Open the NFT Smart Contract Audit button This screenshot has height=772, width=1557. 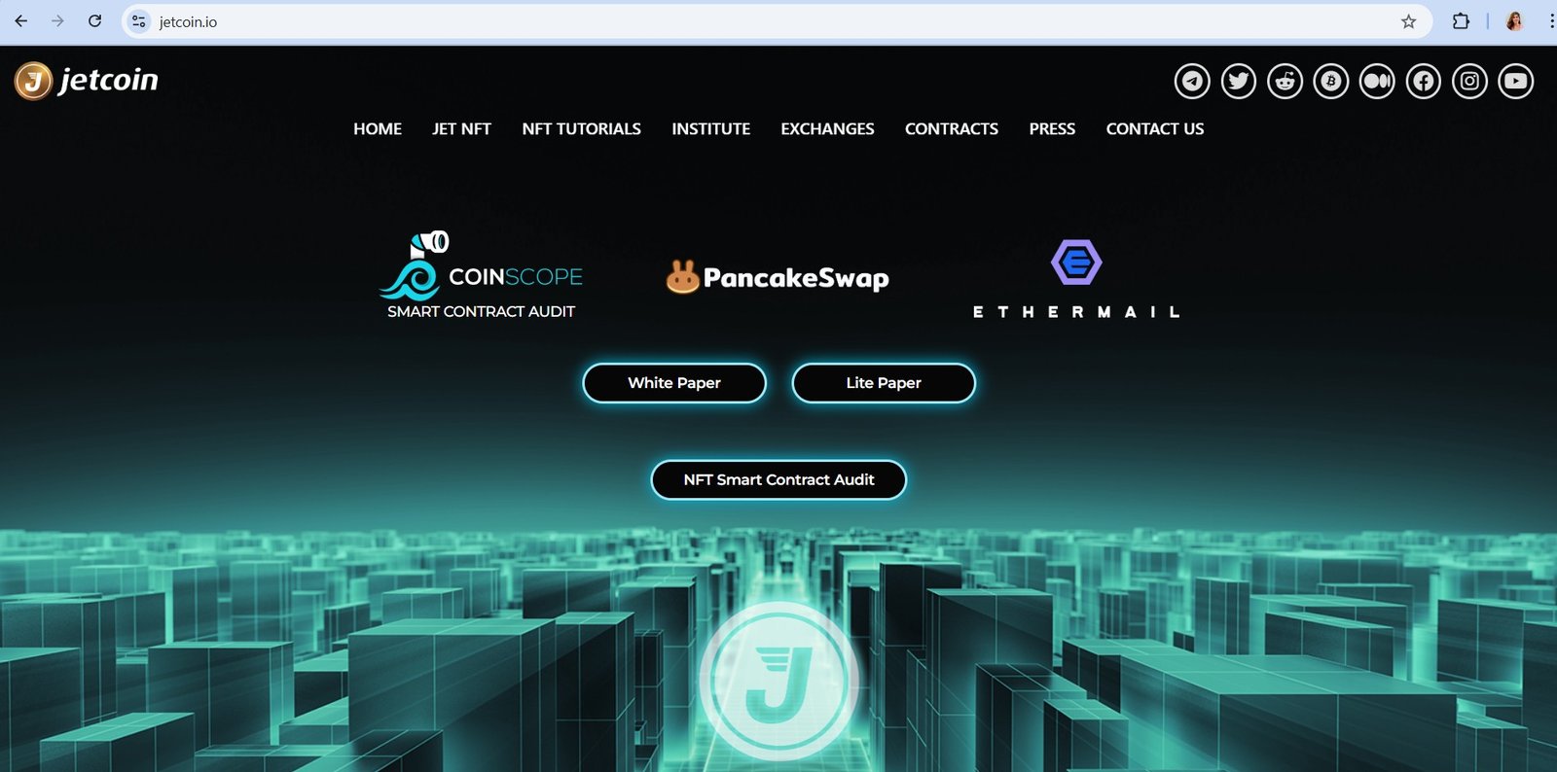point(778,479)
